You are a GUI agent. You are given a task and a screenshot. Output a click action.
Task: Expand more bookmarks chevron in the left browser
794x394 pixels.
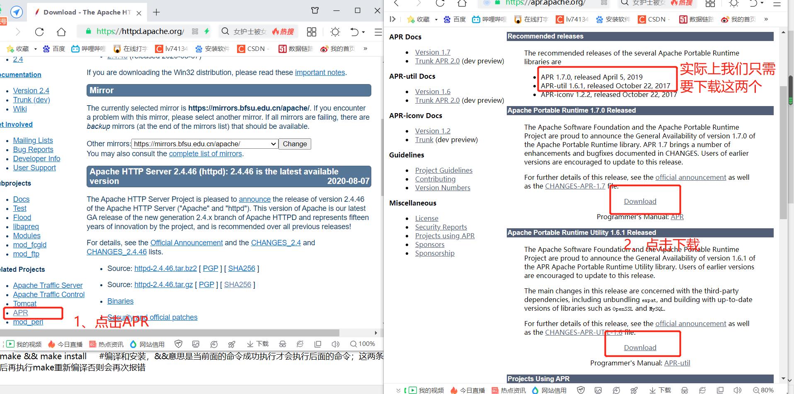(x=365, y=49)
